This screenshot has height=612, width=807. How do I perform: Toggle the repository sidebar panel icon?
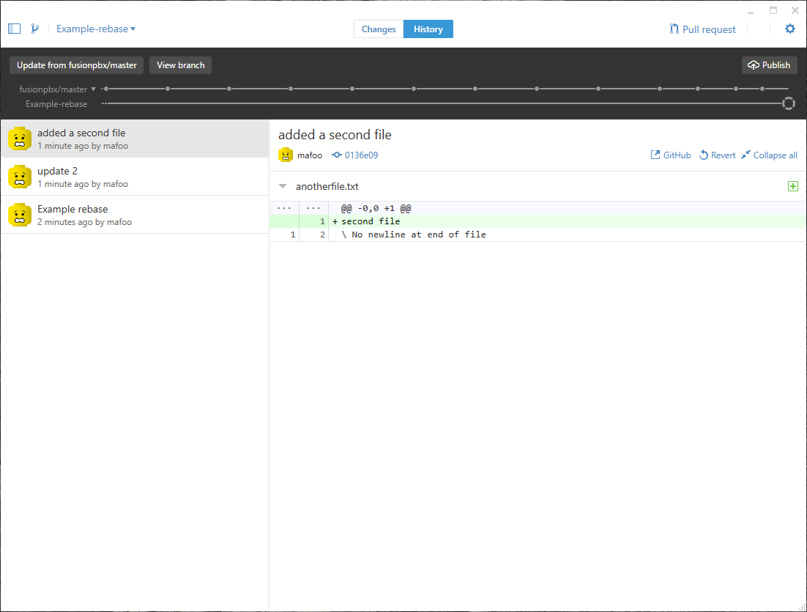[x=14, y=29]
